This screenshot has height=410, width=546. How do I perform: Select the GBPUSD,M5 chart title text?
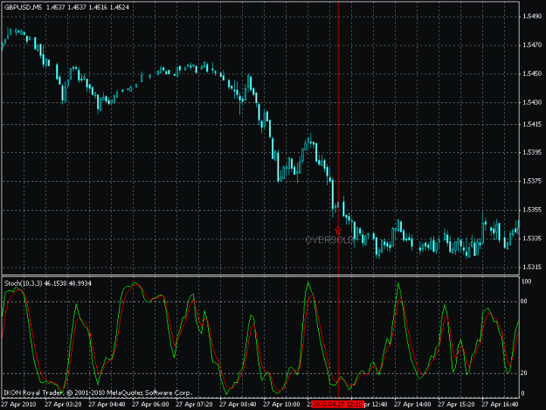[x=23, y=7]
